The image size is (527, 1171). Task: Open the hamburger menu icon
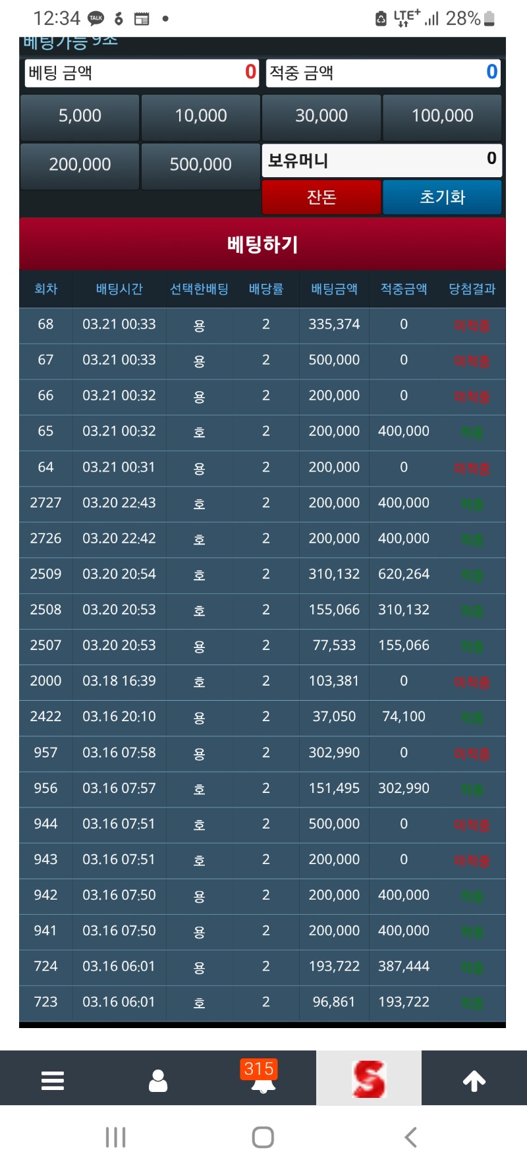[53, 1080]
